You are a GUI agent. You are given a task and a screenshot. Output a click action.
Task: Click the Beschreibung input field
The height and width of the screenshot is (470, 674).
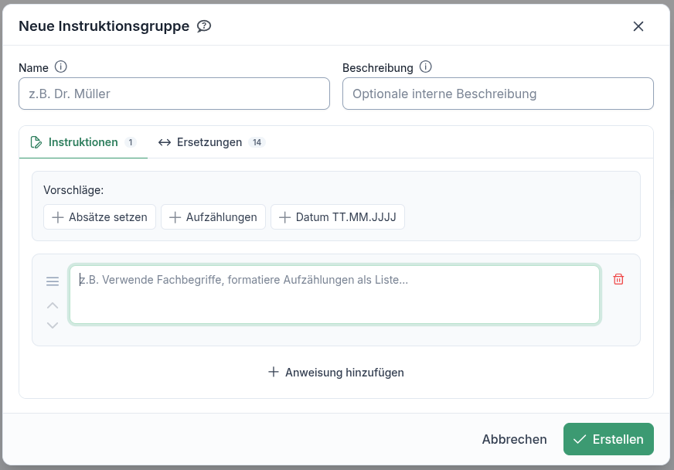point(498,93)
